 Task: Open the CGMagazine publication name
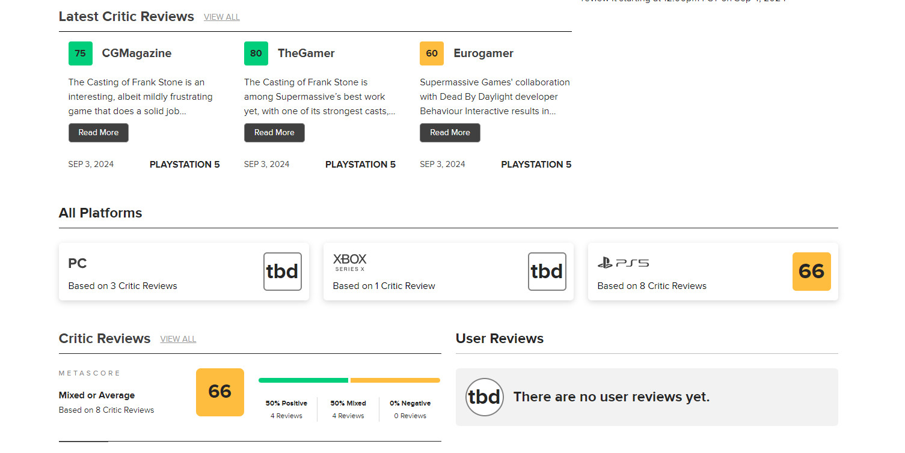137,53
